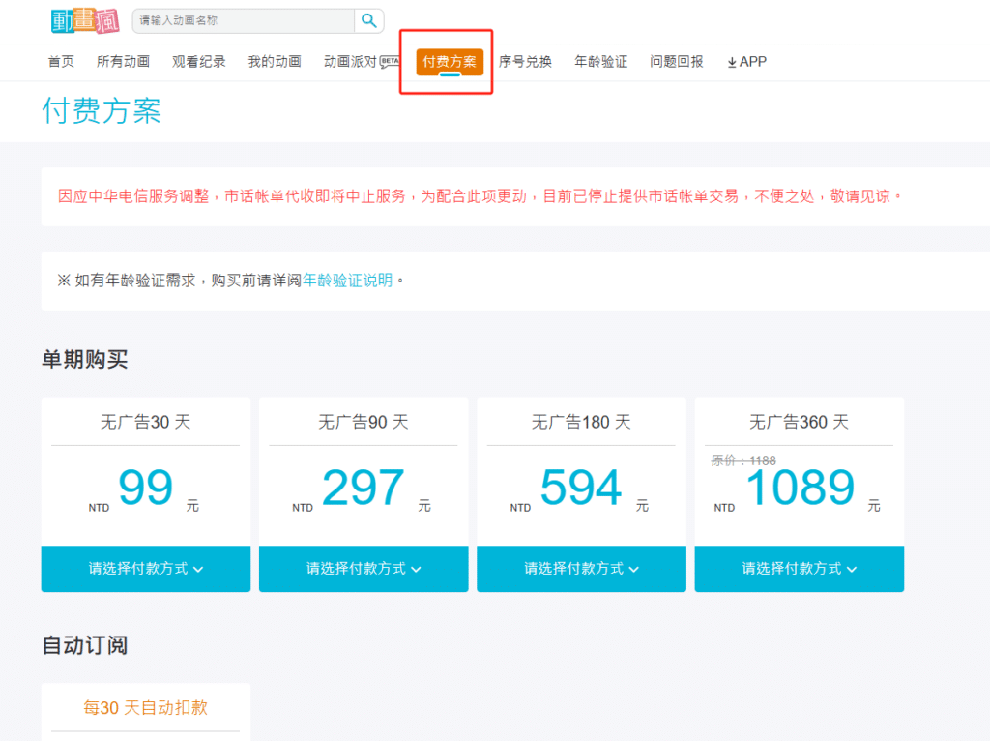Viewport: 990px width, 741px height.
Task: Open 序号兑换 page
Action: coord(525,62)
